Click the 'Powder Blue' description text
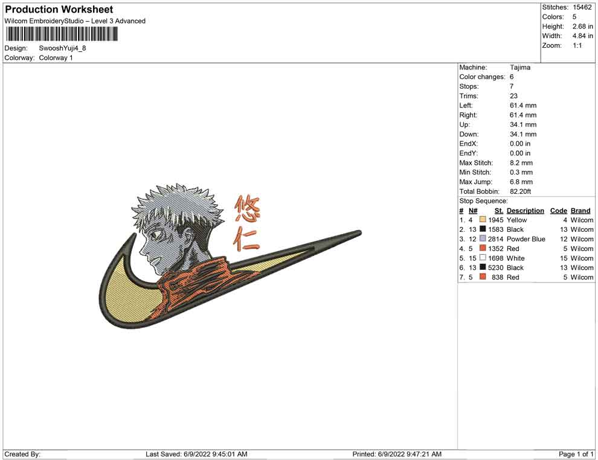Screen dimensions: 598x460 (x=526, y=239)
